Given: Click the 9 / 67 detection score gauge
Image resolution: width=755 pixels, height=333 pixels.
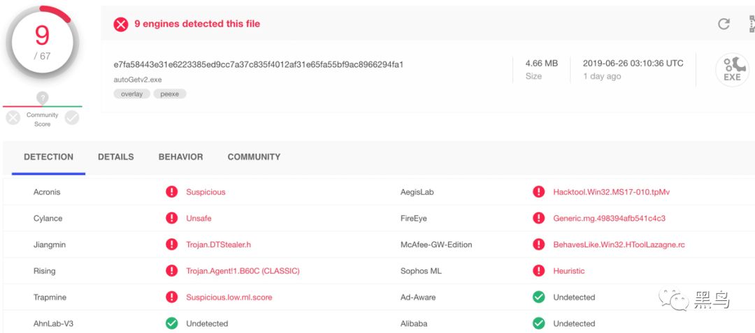Looking at the screenshot, I should 43,43.
